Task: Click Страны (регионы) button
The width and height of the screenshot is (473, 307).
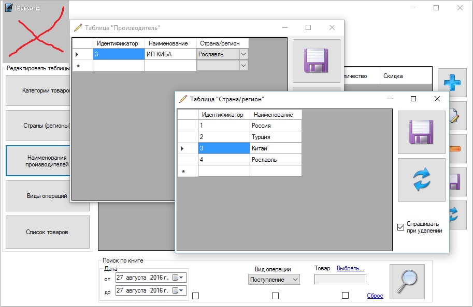Action: [x=38, y=126]
